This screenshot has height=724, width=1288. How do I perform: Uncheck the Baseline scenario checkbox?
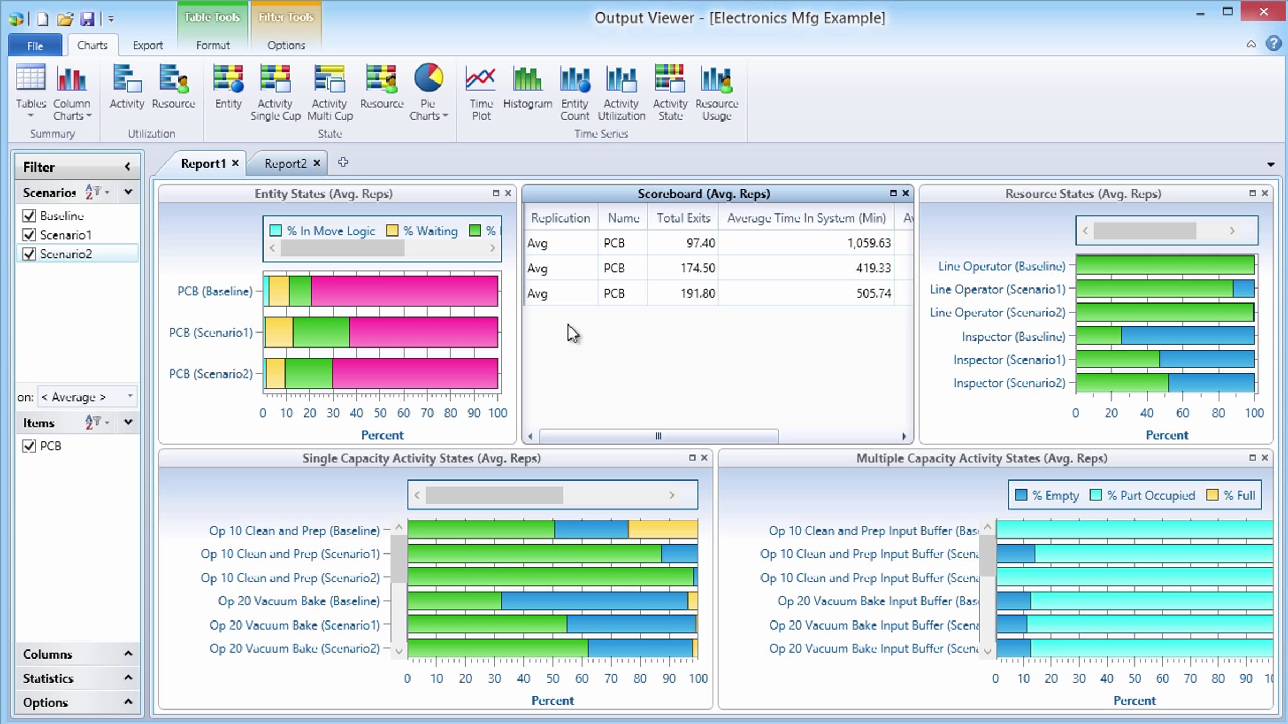[x=30, y=216]
